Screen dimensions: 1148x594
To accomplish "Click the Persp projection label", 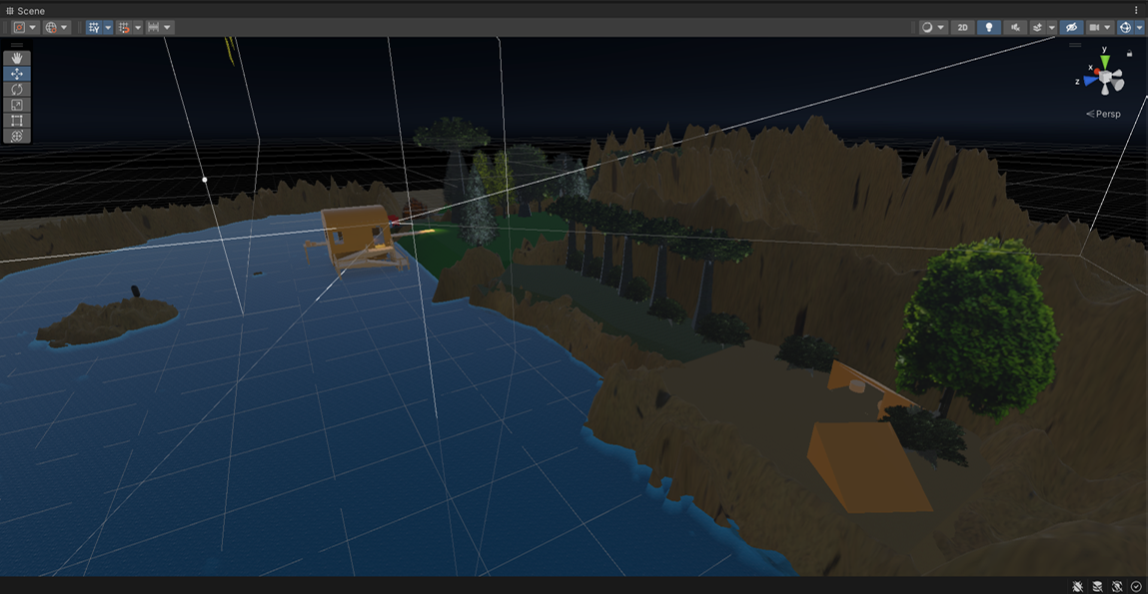I will [x=1106, y=114].
